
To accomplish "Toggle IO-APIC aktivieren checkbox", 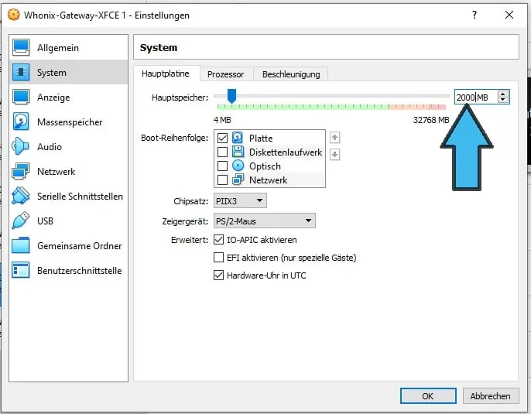I will pos(219,240).
